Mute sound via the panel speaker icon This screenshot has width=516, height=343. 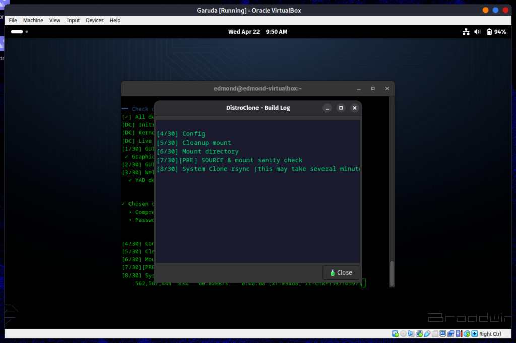[477, 31]
